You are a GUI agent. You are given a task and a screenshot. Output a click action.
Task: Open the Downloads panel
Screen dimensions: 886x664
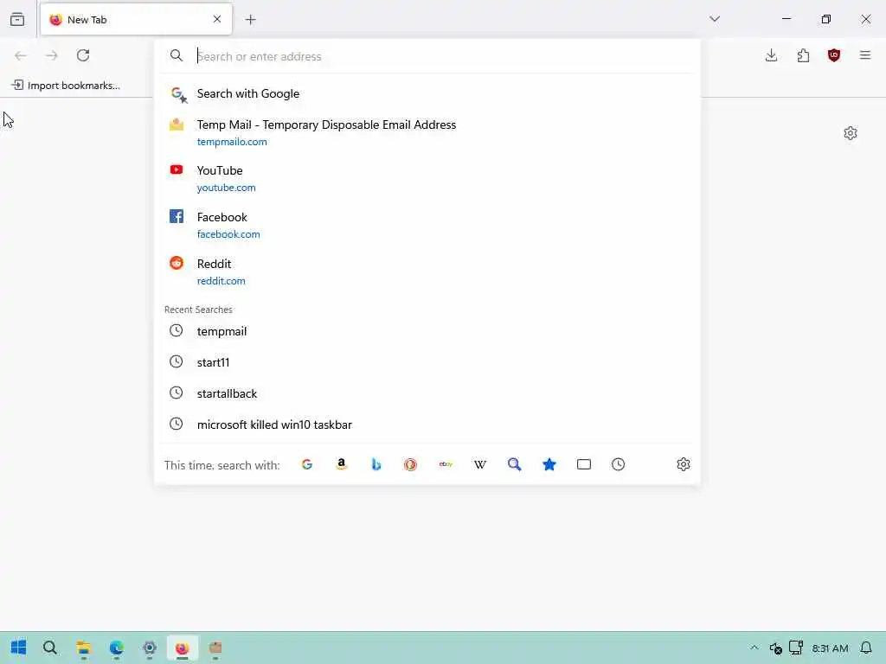[x=771, y=55]
